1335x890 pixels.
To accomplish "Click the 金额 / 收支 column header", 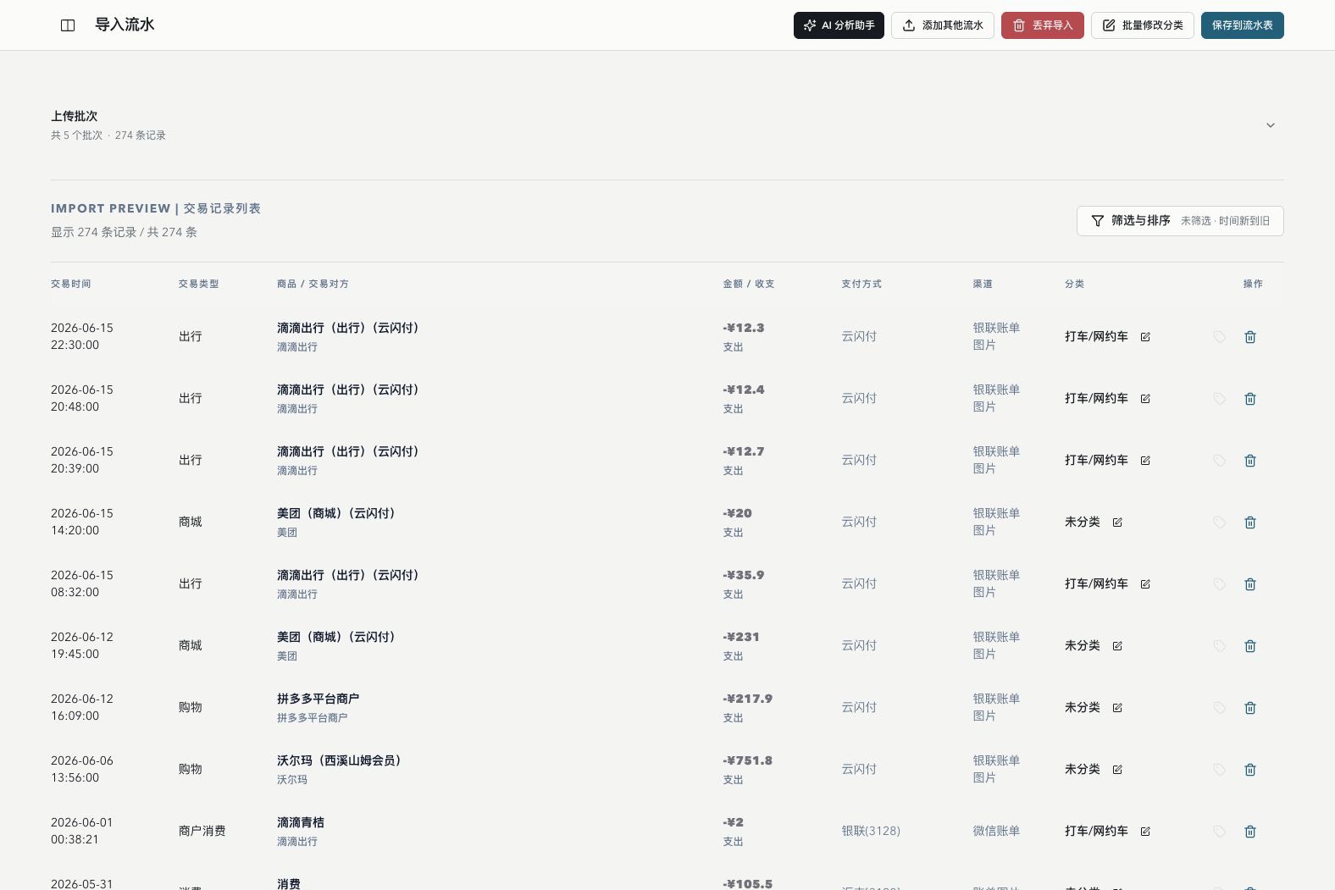I will 748,284.
